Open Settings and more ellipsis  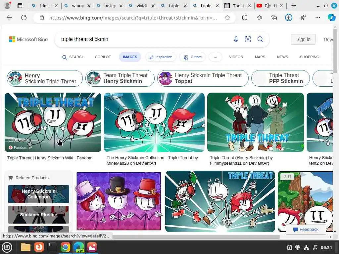tap(317, 18)
